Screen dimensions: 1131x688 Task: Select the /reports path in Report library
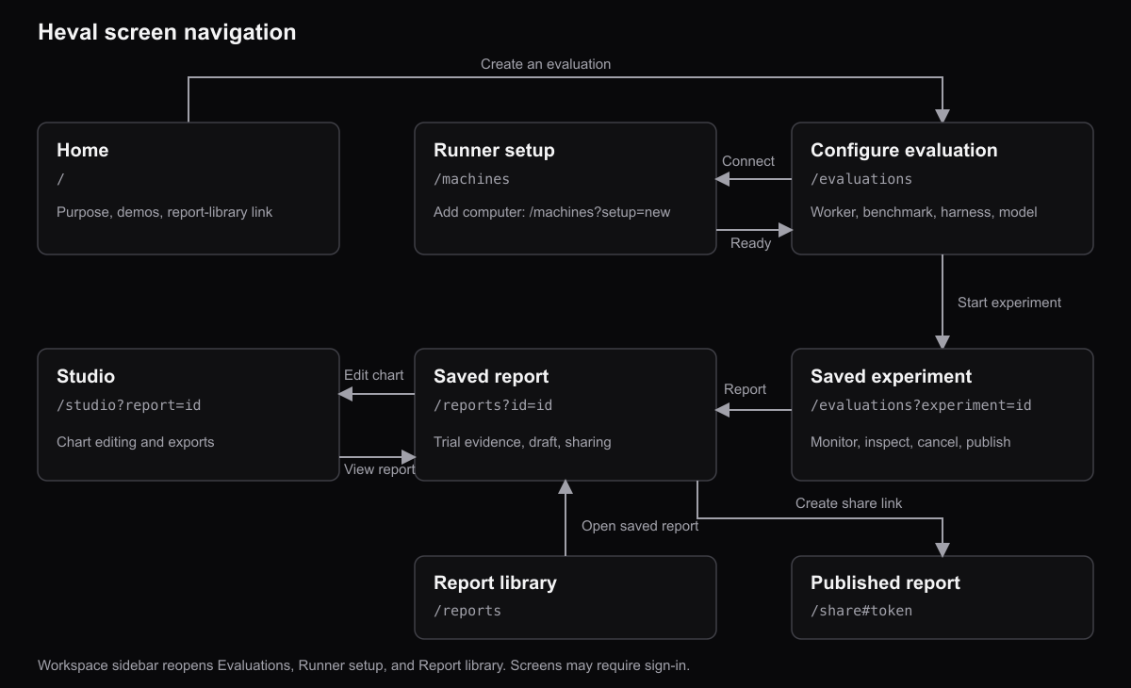467,611
